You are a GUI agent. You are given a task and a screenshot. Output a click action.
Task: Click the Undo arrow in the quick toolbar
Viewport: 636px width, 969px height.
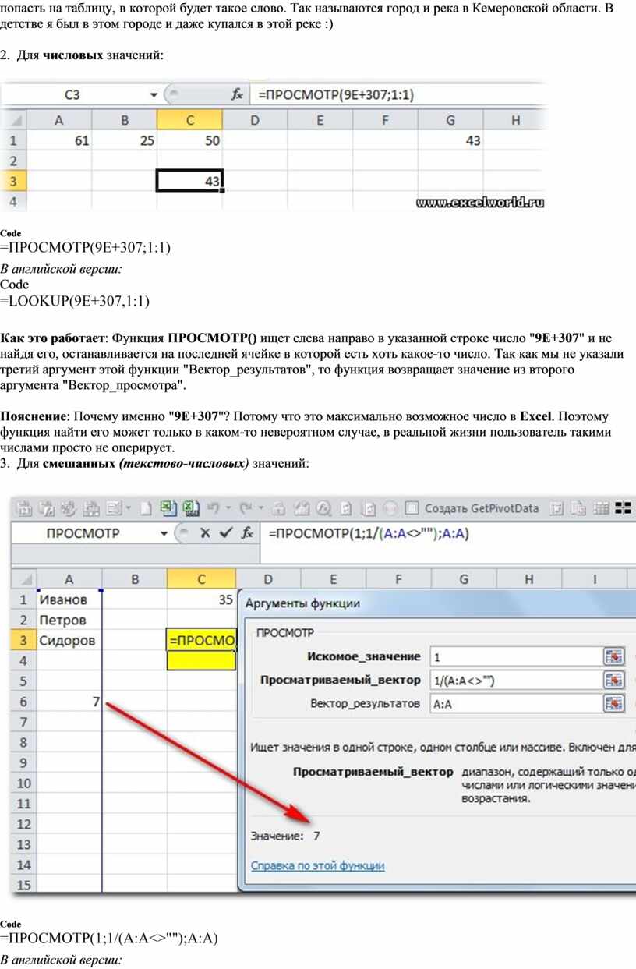(x=212, y=508)
